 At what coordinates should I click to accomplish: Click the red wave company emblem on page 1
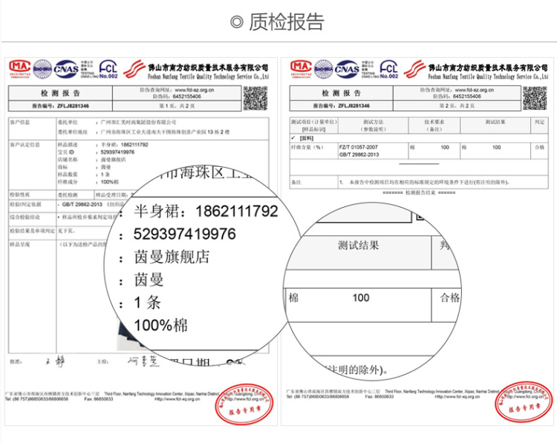click(x=134, y=69)
